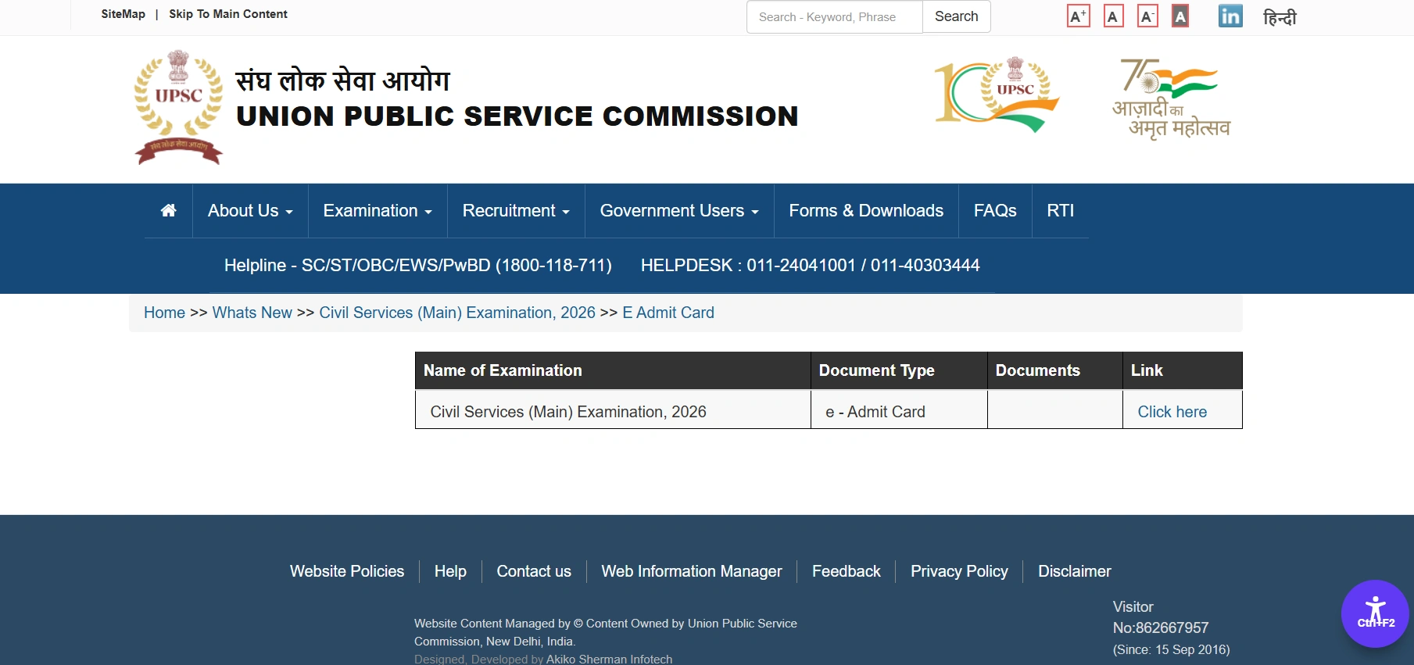This screenshot has width=1414, height=665.
Task: Open the UPSC LinkedIn page icon
Action: click(x=1230, y=16)
